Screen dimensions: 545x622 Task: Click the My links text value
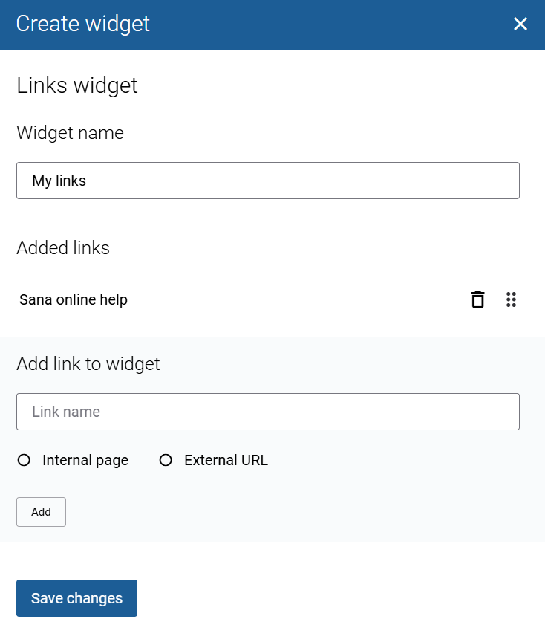[59, 181]
